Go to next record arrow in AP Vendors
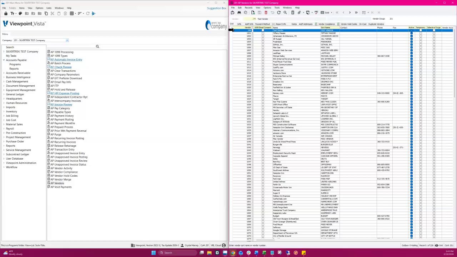 [x=350, y=12]
